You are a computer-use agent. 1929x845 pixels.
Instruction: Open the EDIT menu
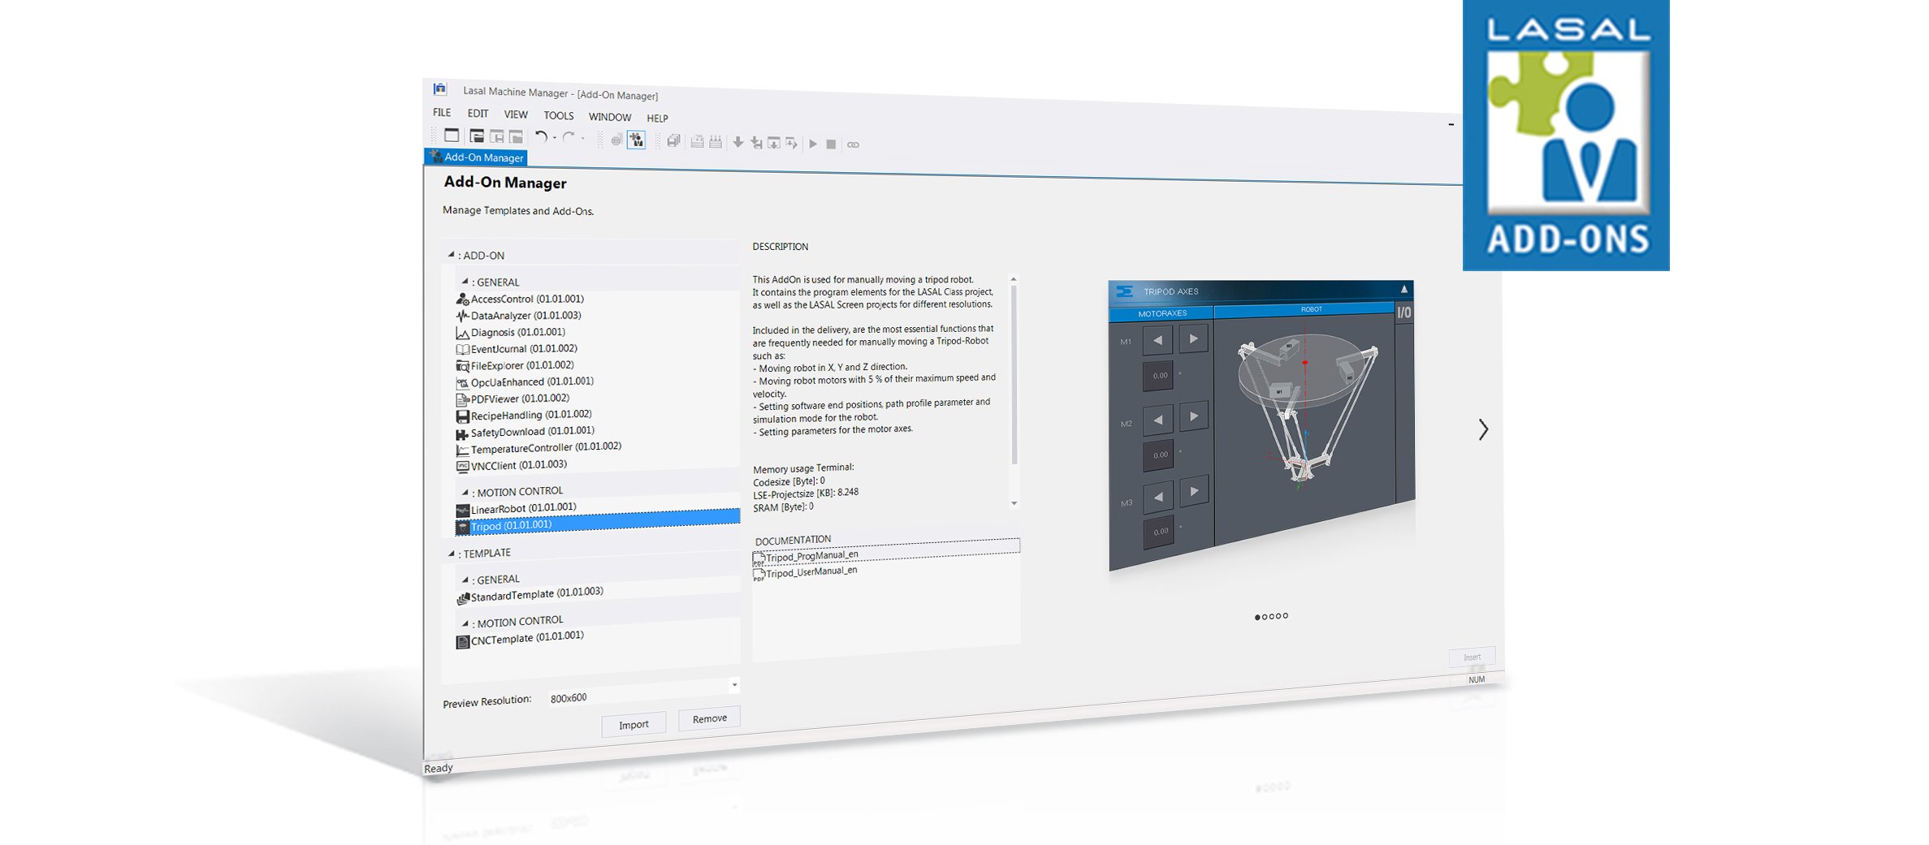point(478,114)
